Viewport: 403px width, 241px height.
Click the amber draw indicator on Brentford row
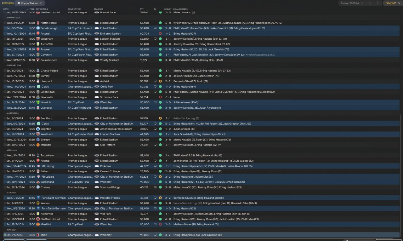(160, 118)
